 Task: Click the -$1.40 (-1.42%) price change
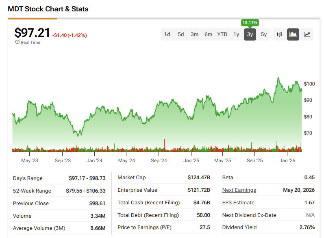(70, 35)
